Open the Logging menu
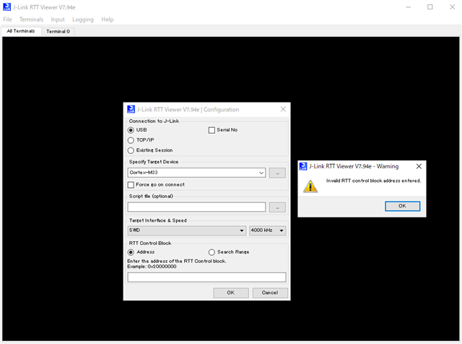Screen dimensions: 462x344 coord(83,20)
